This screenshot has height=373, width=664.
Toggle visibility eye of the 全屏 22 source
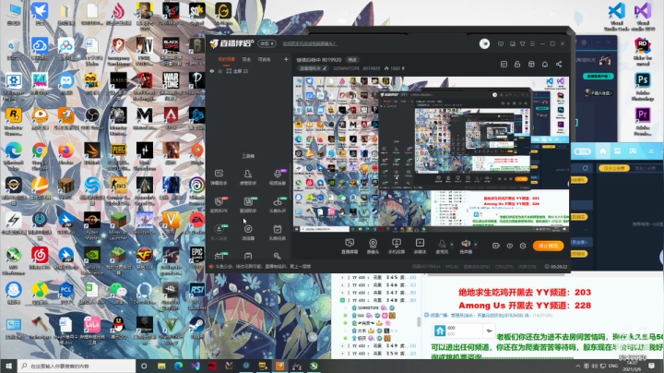(x=212, y=71)
